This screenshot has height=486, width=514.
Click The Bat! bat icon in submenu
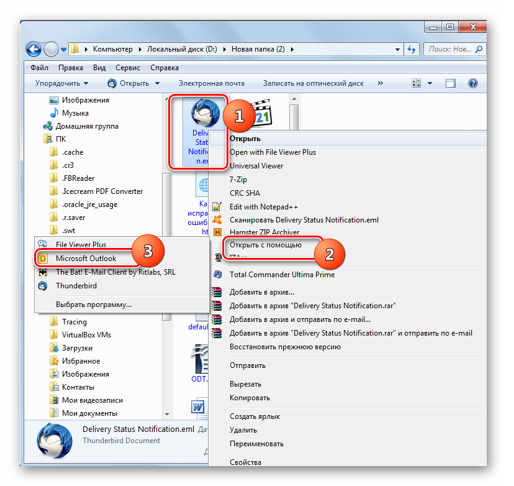[43, 272]
